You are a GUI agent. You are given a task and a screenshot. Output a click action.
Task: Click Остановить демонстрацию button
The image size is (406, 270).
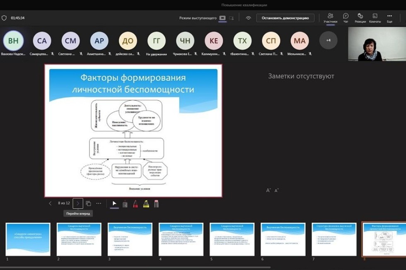285,18
